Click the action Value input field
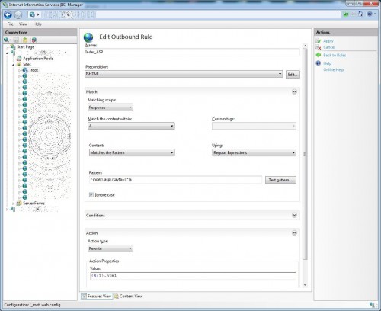Screen dimensions: 381x311 (193, 276)
